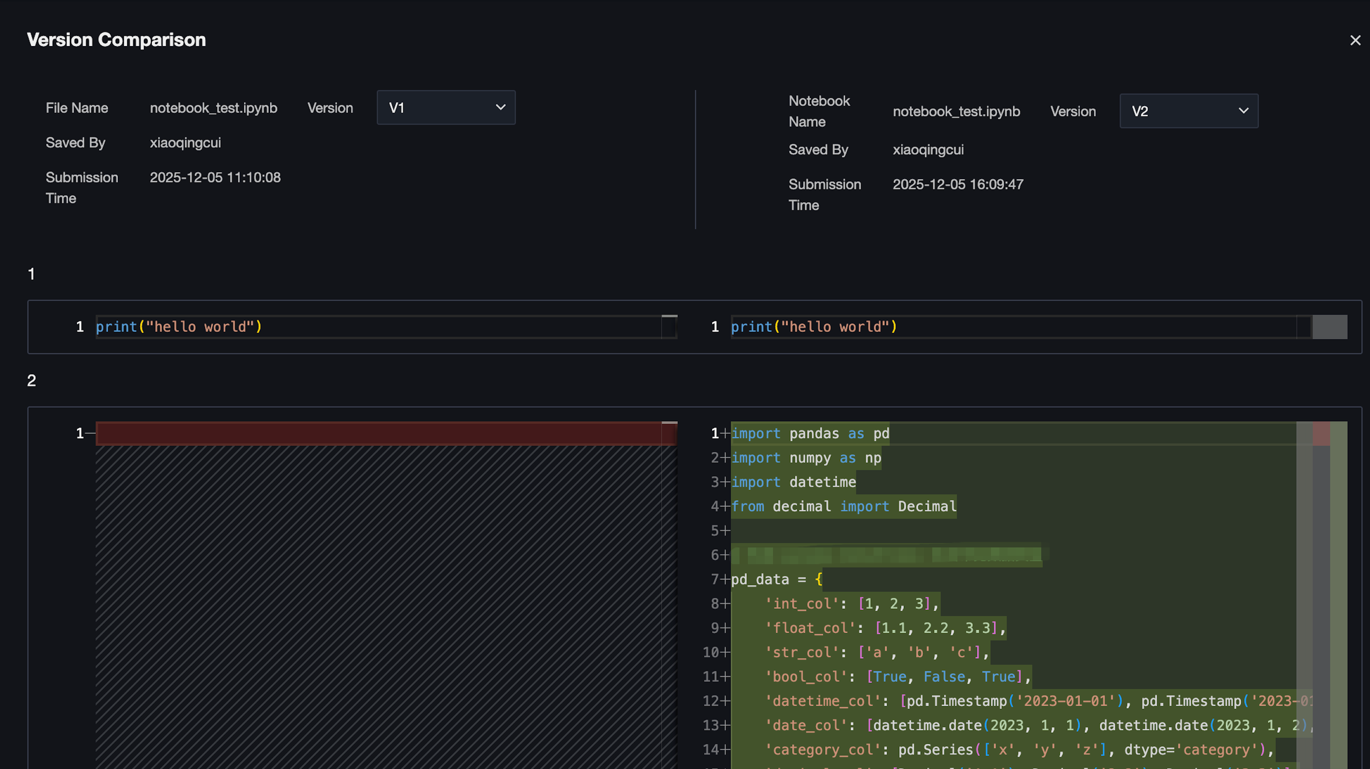The width and height of the screenshot is (1370, 769).
Task: Click the red marker in diff overview ruler
Action: pyautogui.click(x=1321, y=433)
